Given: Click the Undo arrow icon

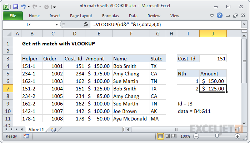Looking at the screenshot, I should pyautogui.click(x=24, y=6).
